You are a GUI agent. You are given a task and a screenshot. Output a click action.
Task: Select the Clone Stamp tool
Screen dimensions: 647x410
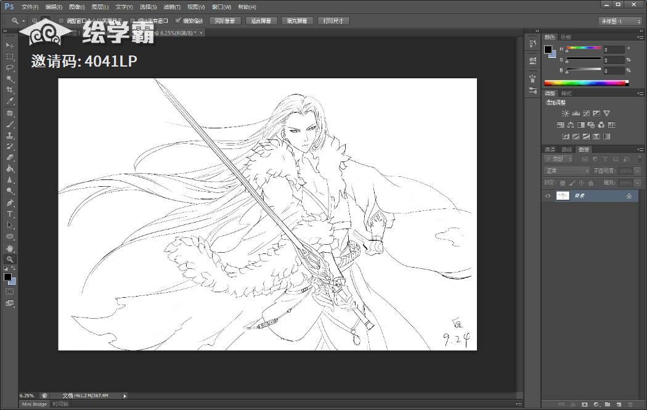pyautogui.click(x=10, y=136)
